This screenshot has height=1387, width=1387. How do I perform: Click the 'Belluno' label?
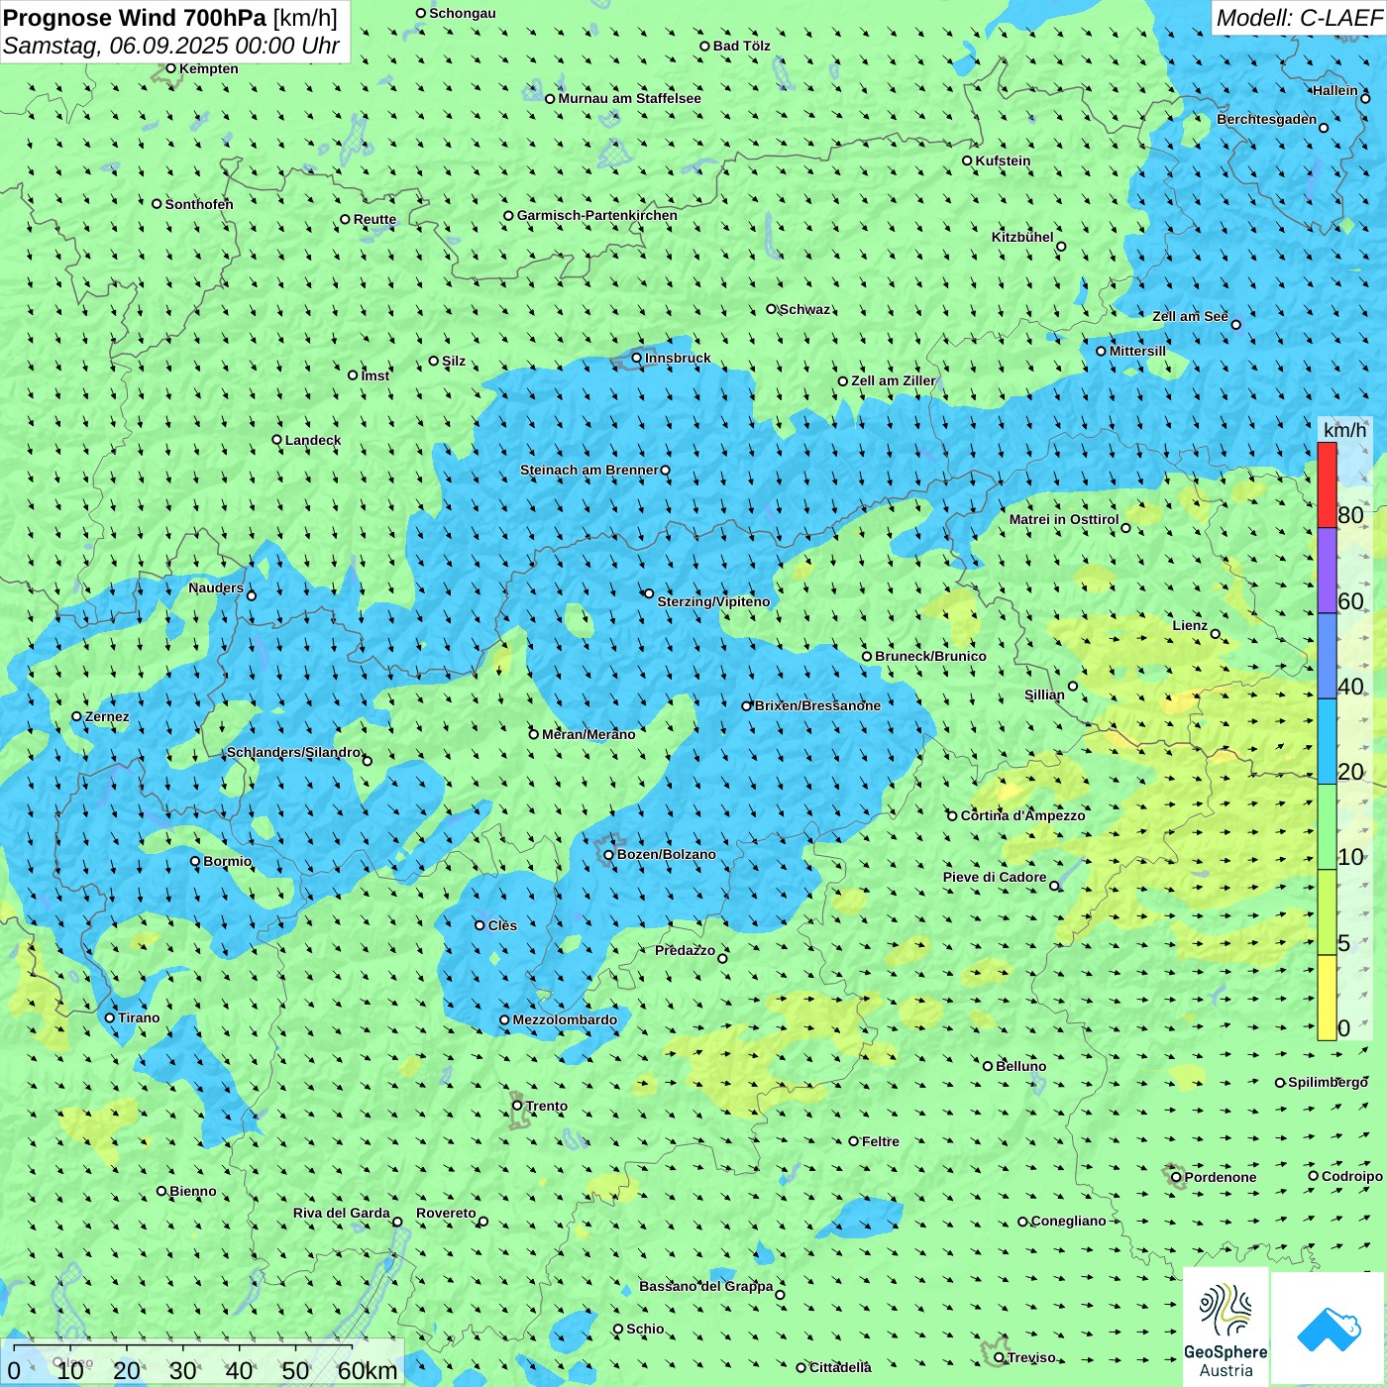tap(1020, 1066)
